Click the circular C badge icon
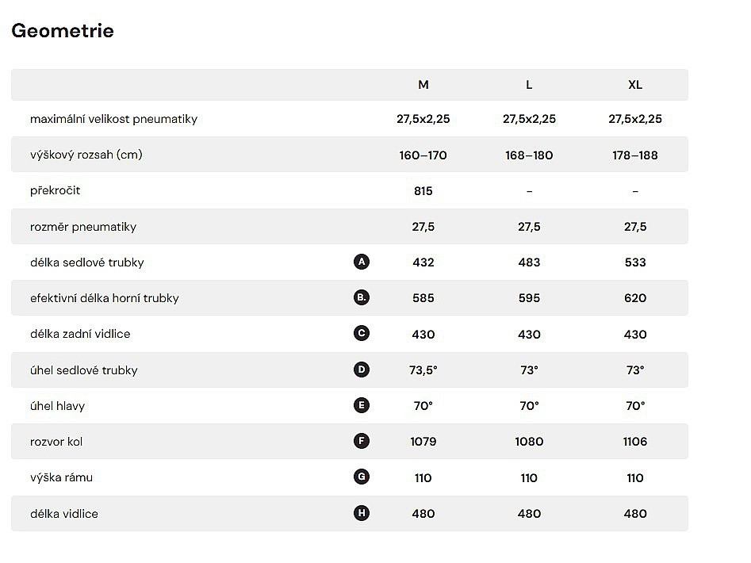Screen dimensions: 751x563 pyautogui.click(x=362, y=334)
